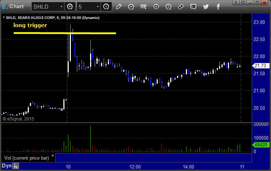
Task: Toggle the gray link indicator next to Chart
Action: pos(6,6)
